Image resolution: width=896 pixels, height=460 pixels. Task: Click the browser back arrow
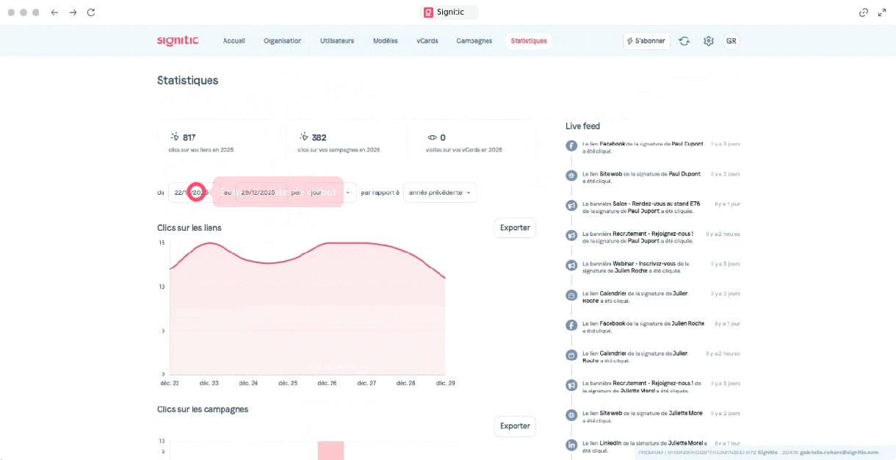(x=54, y=12)
